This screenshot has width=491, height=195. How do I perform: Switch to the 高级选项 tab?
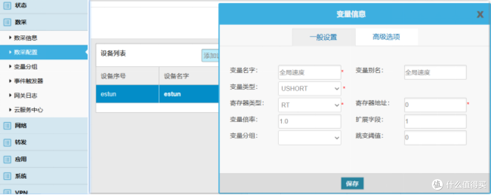point(386,37)
